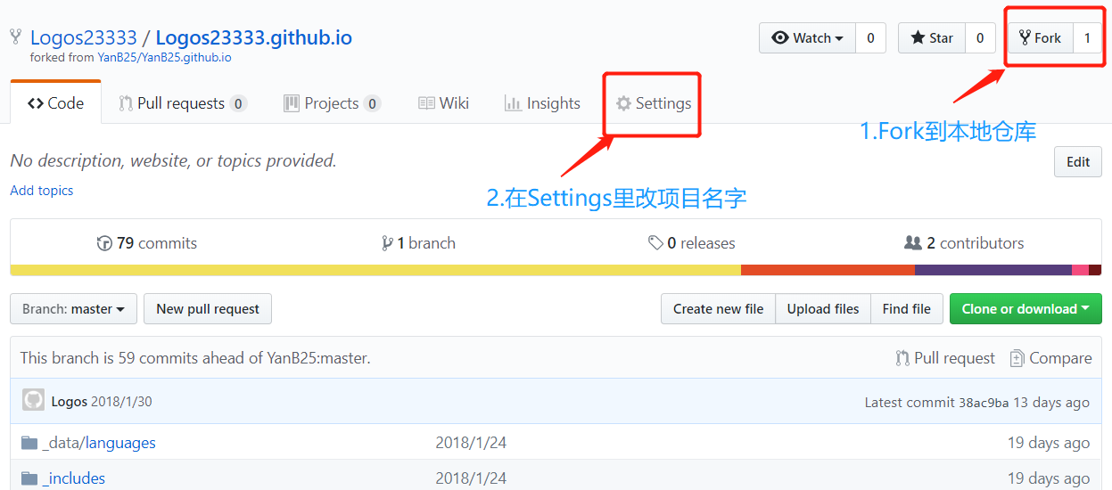The width and height of the screenshot is (1112, 490).
Task: Click the compare file icon beside Compare
Action: click(x=1017, y=358)
